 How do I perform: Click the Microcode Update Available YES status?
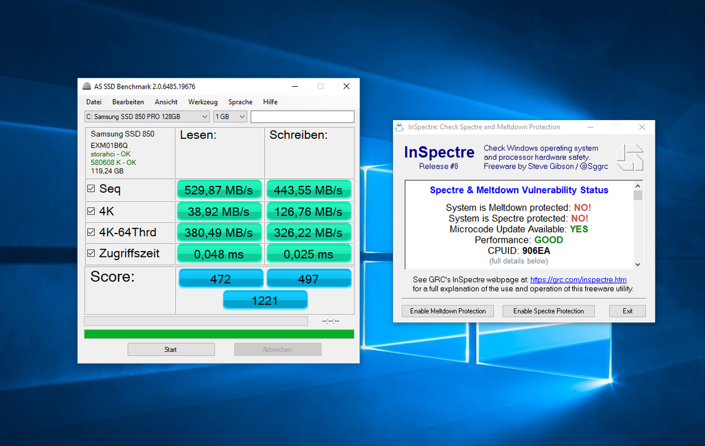click(579, 229)
